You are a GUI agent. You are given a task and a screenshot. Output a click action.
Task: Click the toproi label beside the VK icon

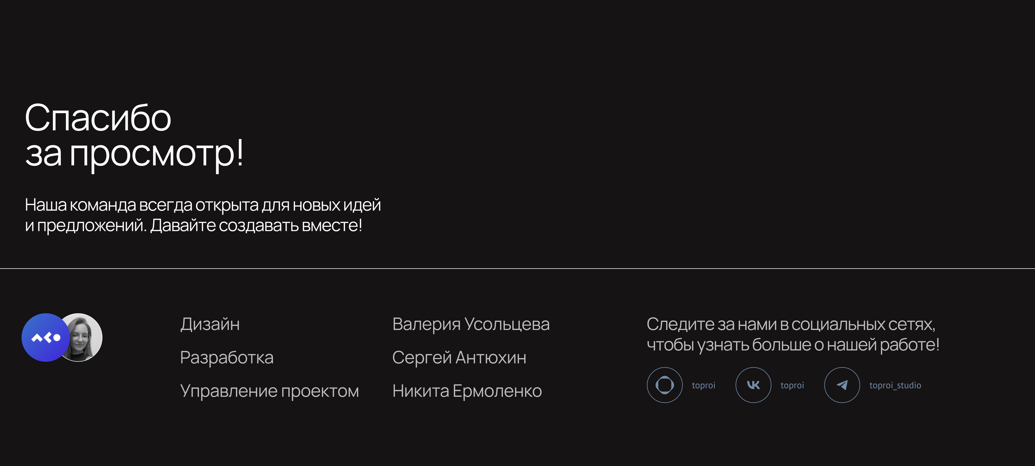[x=792, y=385]
